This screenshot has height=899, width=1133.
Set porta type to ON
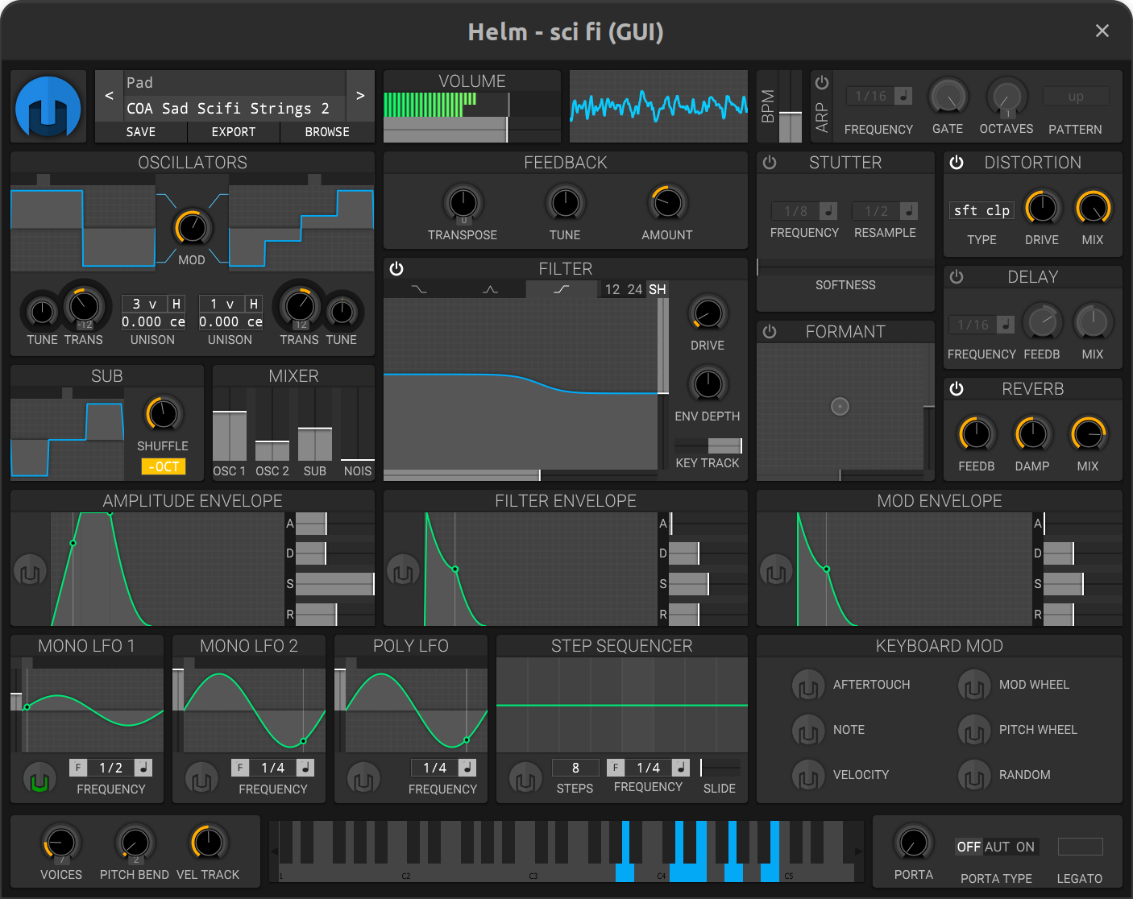point(1025,847)
